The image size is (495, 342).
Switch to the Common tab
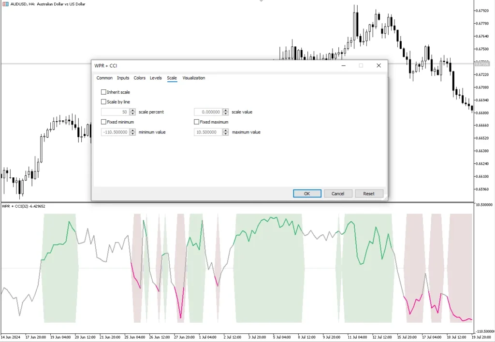104,78
